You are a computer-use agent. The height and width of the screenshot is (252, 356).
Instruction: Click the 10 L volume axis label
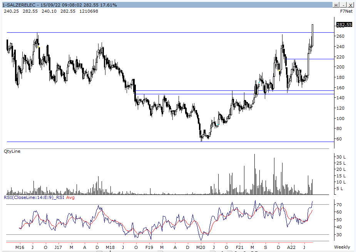(341, 182)
